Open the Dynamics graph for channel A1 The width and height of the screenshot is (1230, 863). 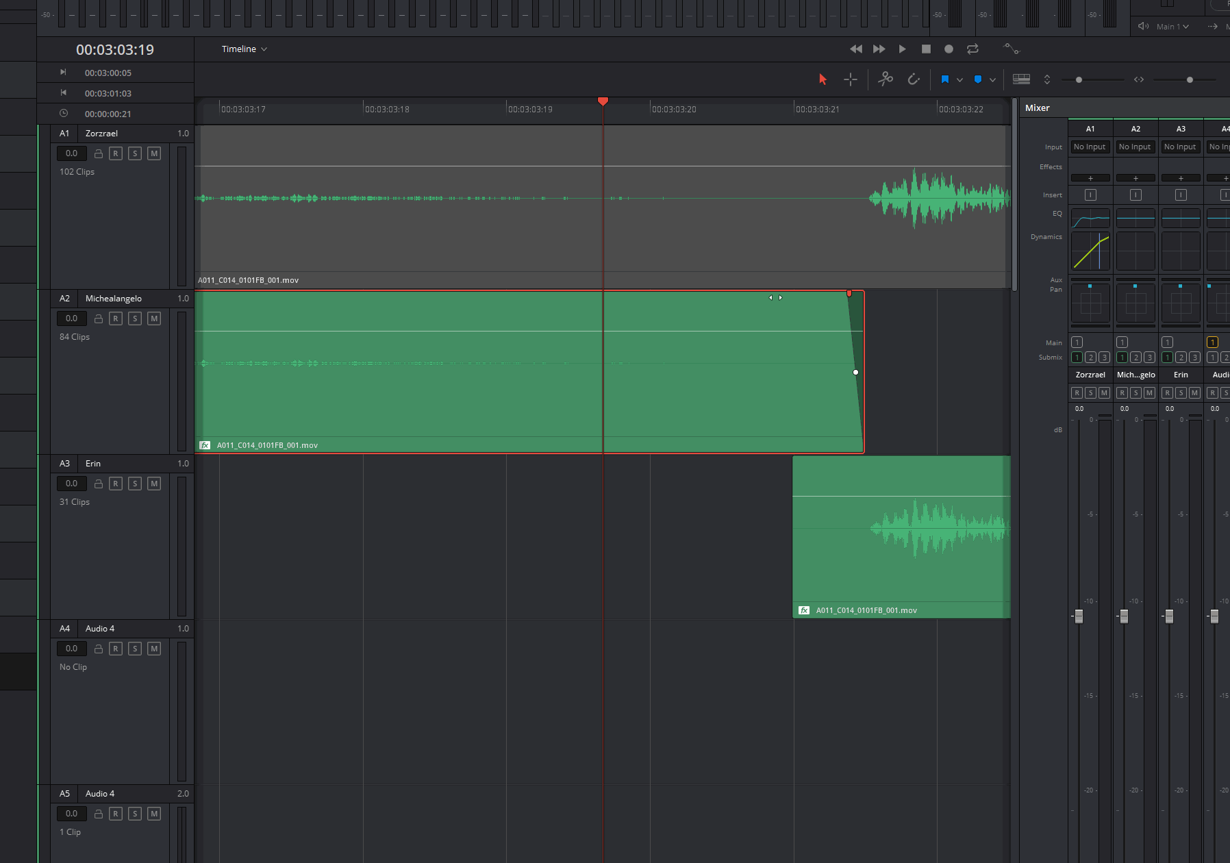point(1090,251)
